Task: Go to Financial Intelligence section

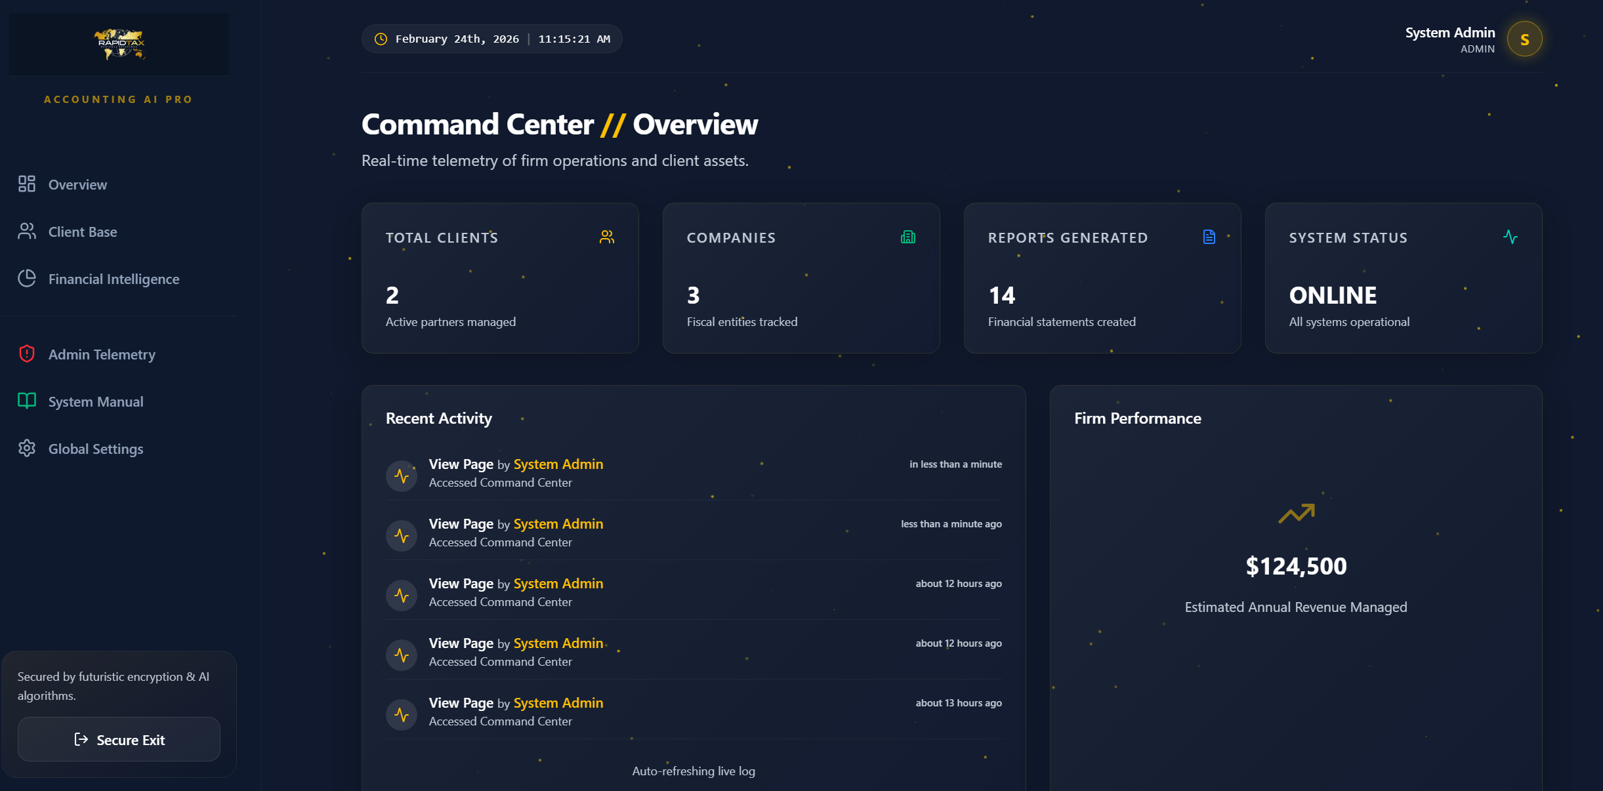Action: point(114,279)
